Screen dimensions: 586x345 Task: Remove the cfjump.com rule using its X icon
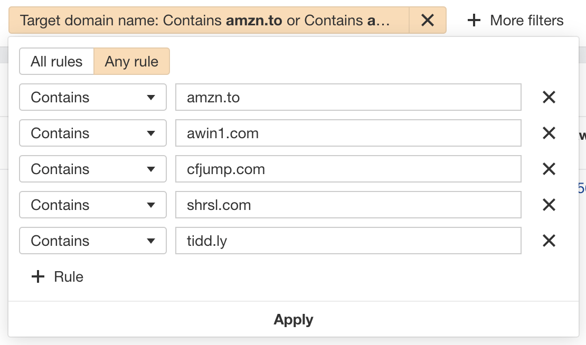click(x=549, y=169)
